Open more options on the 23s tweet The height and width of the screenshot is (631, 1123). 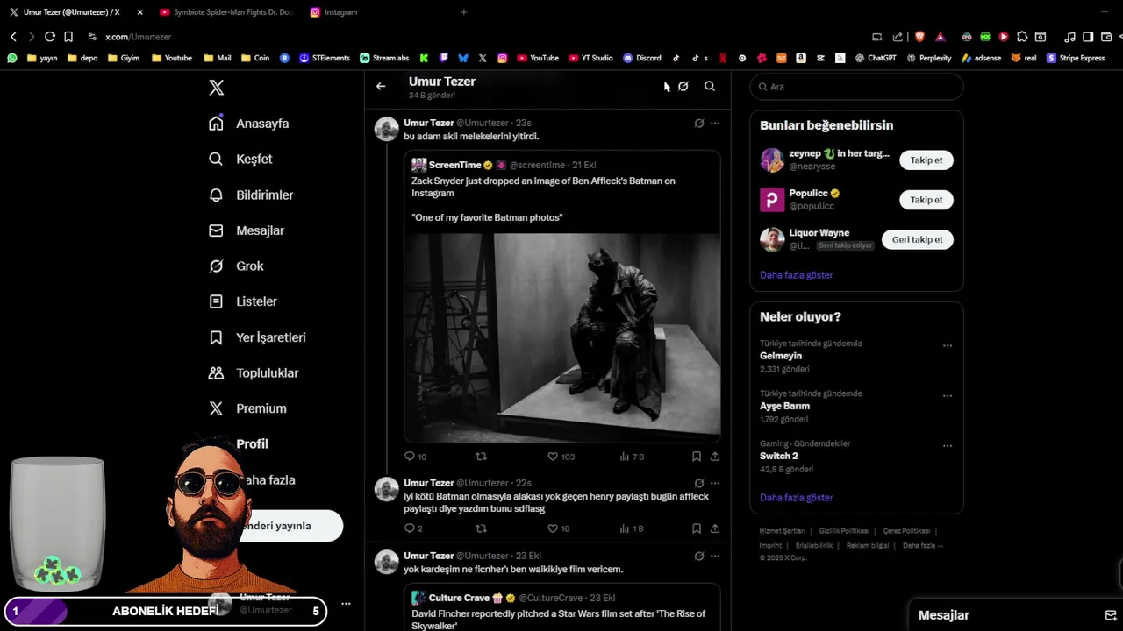(715, 124)
